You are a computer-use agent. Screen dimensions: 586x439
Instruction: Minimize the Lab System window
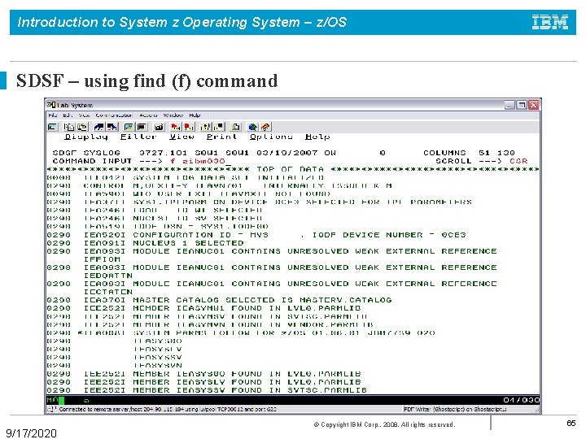(509, 105)
